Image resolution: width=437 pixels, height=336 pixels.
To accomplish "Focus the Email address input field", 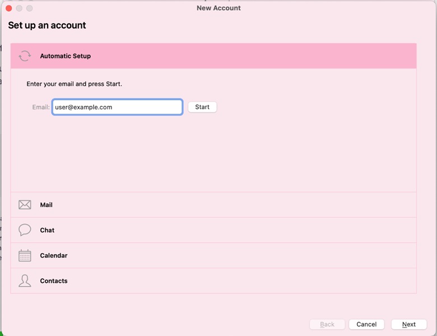I will pos(117,107).
